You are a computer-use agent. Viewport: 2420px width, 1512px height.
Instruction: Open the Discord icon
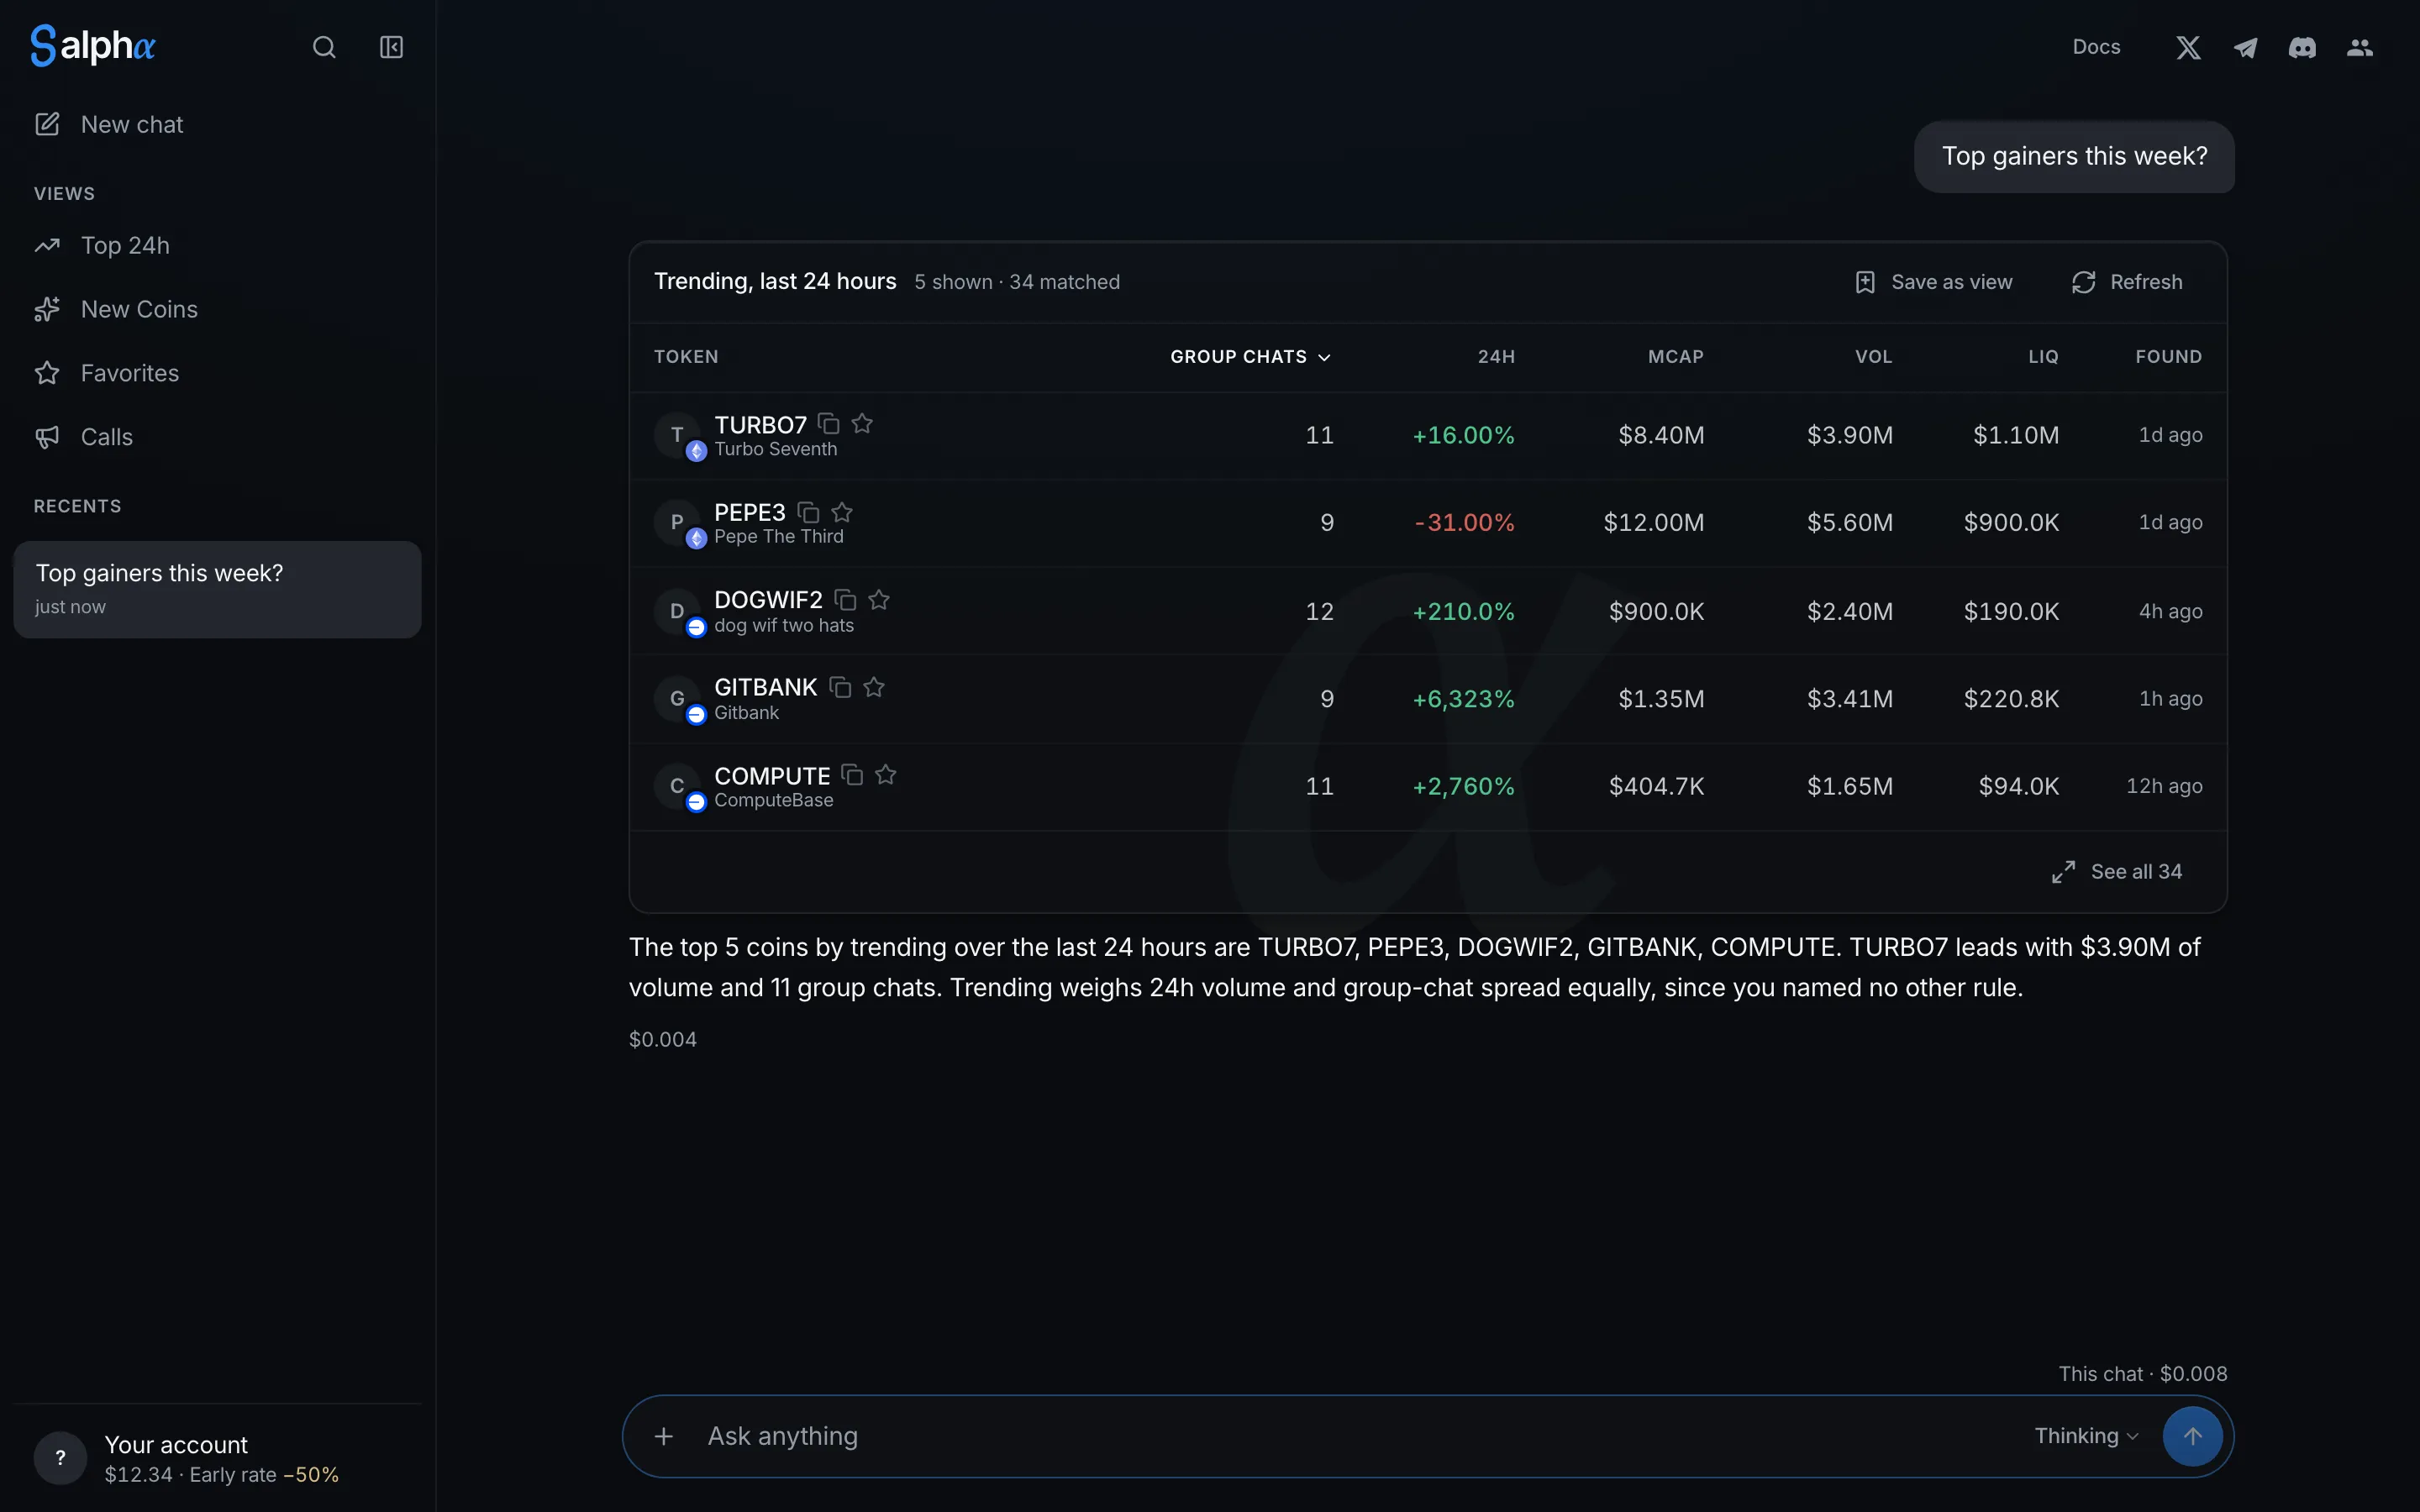point(2302,47)
